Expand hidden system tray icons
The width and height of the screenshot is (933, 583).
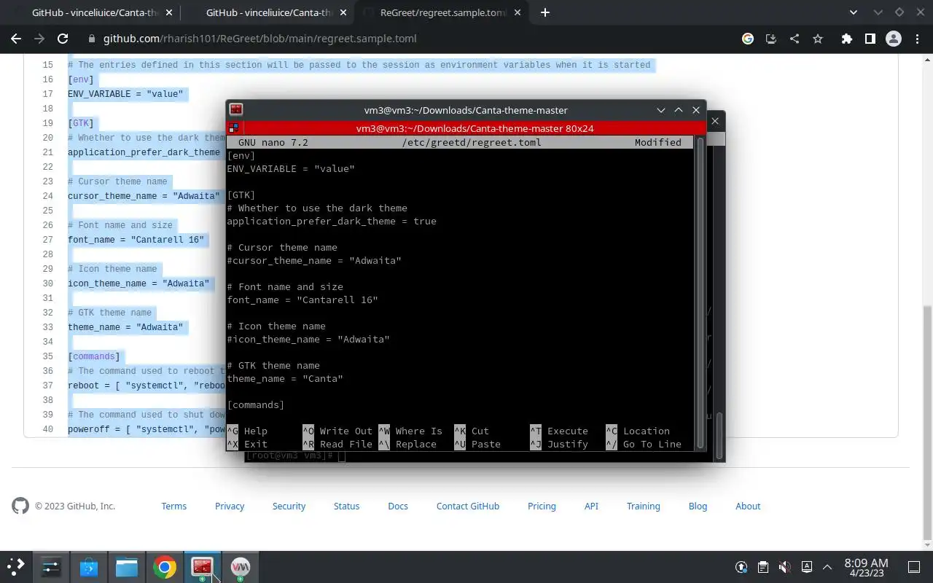coord(827,567)
